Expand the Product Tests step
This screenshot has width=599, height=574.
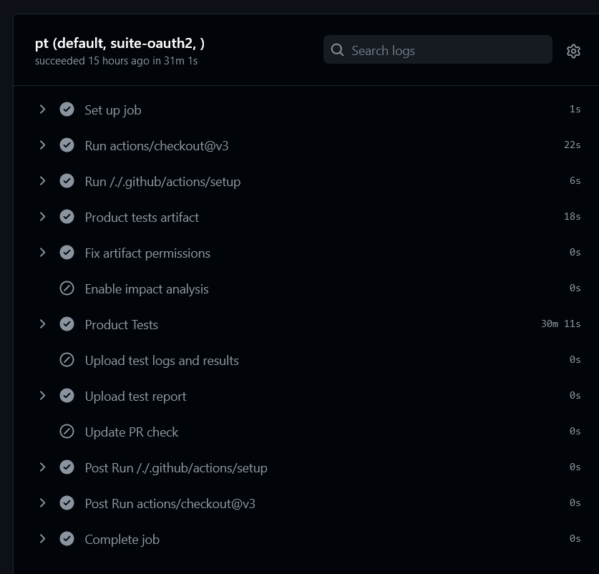42,324
